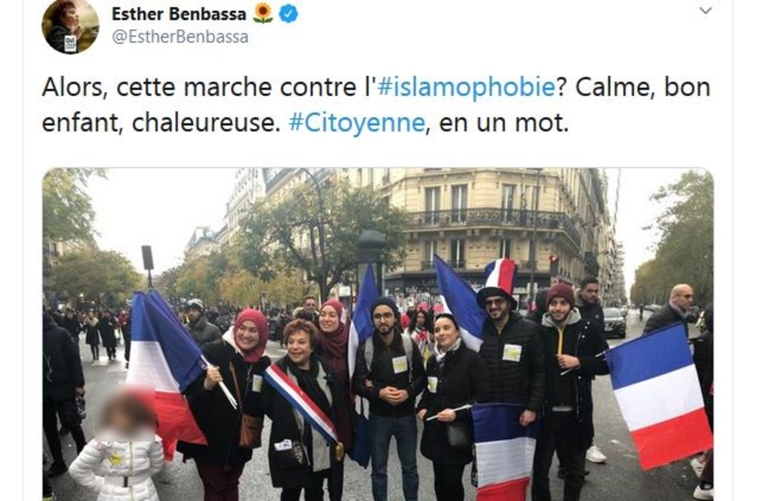Click the sunflower emoji beside the name
This screenshot has height=501, width=762.
coord(263,13)
